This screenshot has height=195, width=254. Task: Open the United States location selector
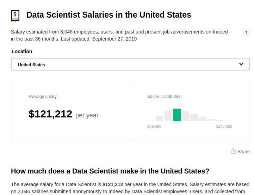coord(130,65)
